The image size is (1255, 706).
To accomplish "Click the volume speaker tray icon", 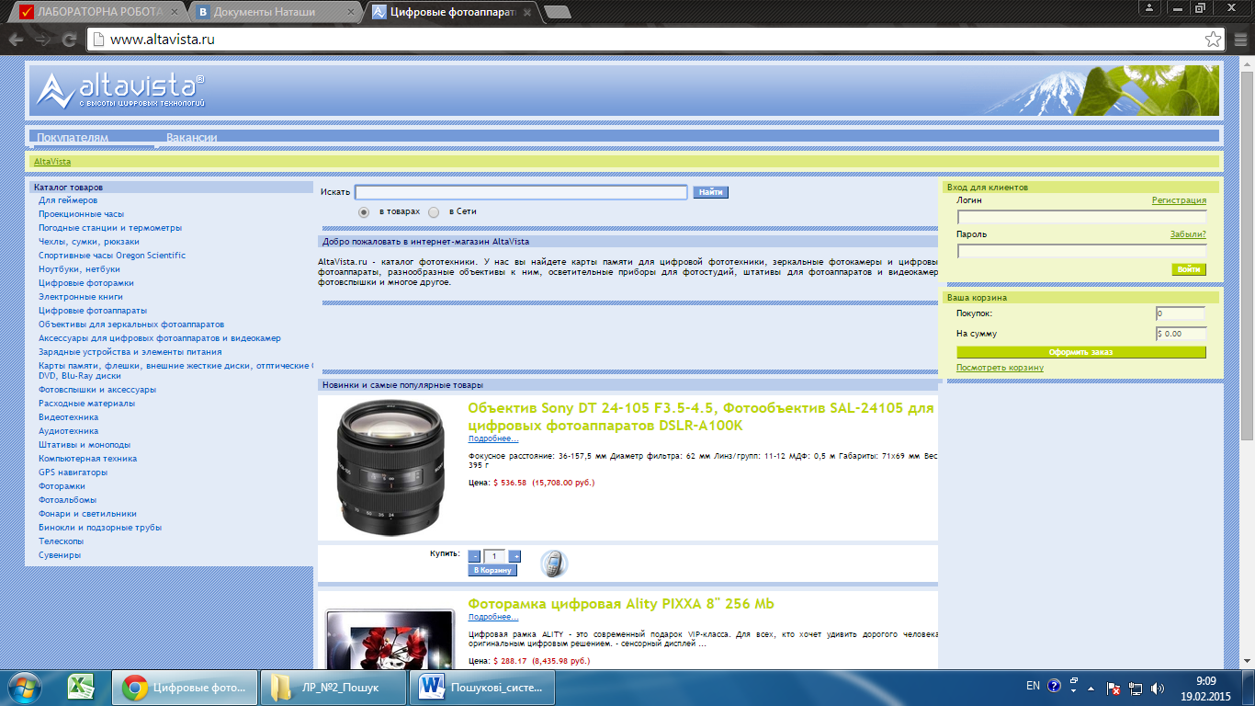I will (x=1158, y=687).
